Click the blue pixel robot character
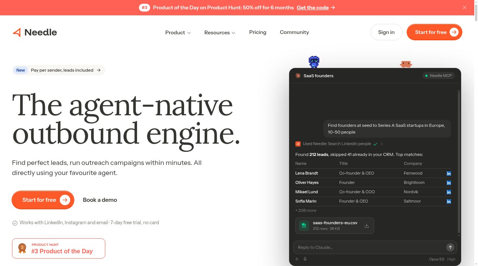478x266 pixels. coord(314,62)
